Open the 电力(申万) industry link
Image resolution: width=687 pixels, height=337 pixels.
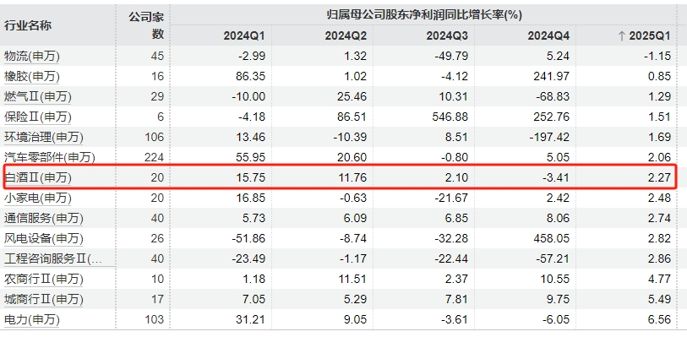tap(32, 319)
